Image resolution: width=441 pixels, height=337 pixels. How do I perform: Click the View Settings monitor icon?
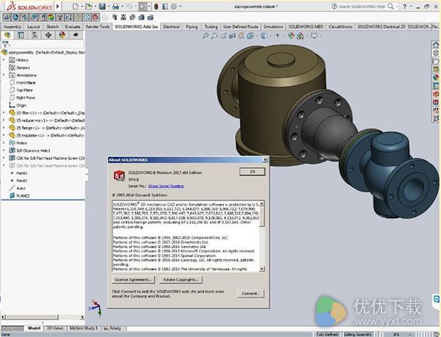click(314, 36)
